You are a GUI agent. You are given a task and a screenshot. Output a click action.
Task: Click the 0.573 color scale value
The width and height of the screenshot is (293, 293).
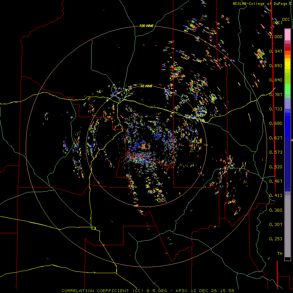click(x=276, y=152)
